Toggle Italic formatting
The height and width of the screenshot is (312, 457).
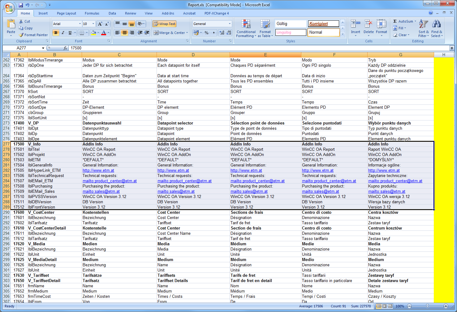63,33
